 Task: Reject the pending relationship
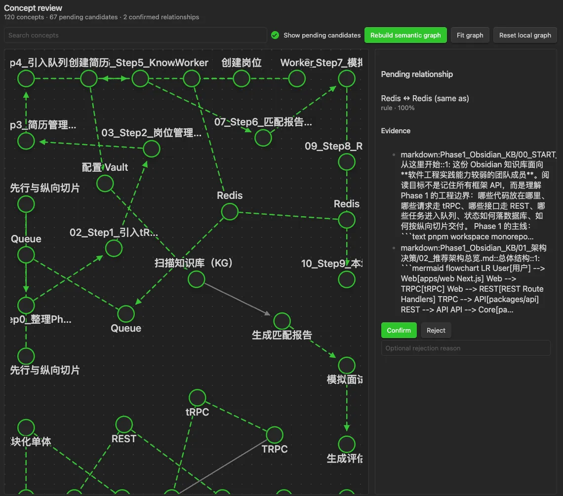[436, 330]
